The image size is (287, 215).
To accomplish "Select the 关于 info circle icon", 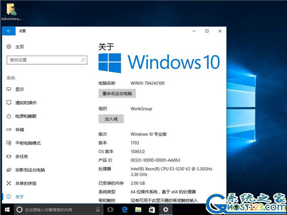I will [9, 197].
